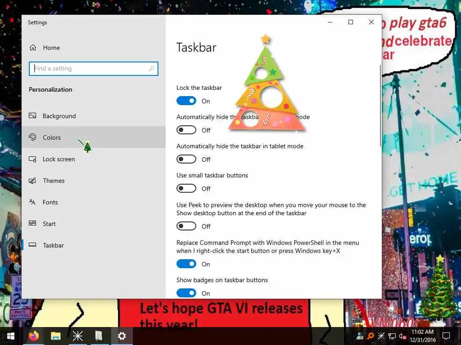Click the orange magnifier tray icon
The image size is (461, 345).
tap(371, 336)
